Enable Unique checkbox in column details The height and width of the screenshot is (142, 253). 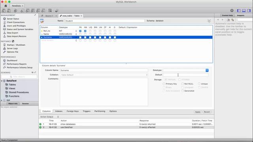coord(199,84)
